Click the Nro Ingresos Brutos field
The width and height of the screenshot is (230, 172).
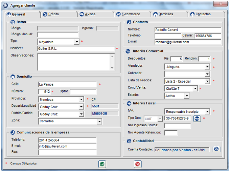(x=178, y=126)
